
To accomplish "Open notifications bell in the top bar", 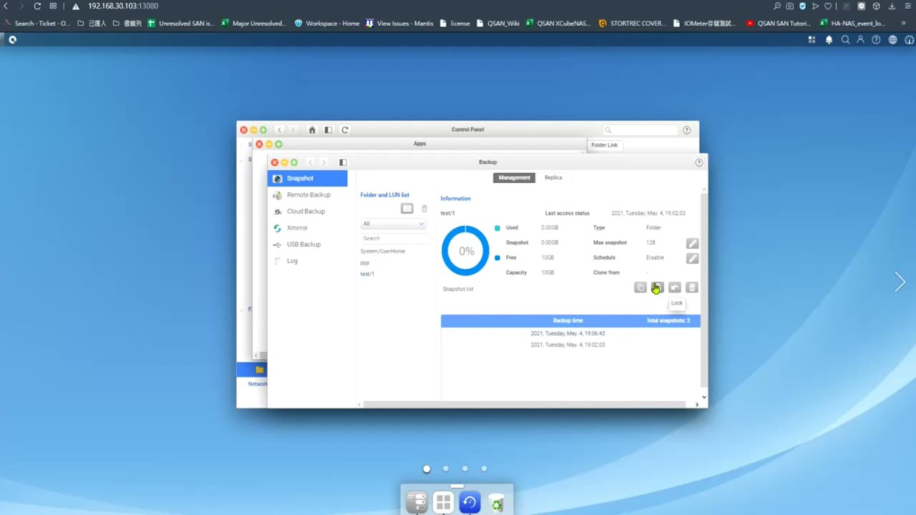I will (829, 40).
